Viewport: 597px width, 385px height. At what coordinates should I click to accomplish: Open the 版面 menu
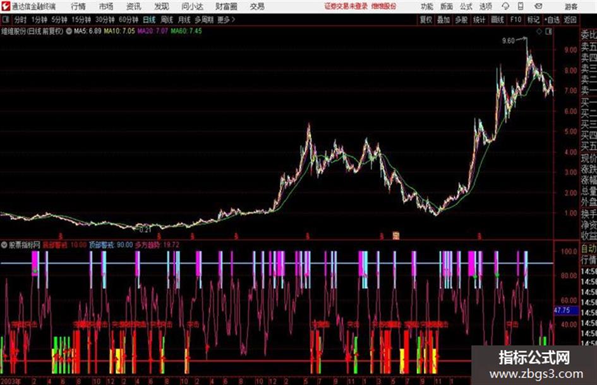tap(447, 6)
